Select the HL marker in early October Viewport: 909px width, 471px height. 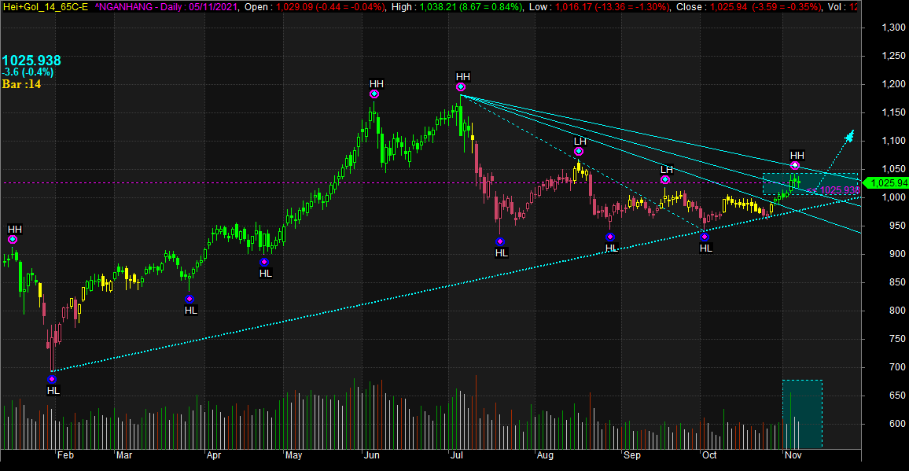click(705, 237)
